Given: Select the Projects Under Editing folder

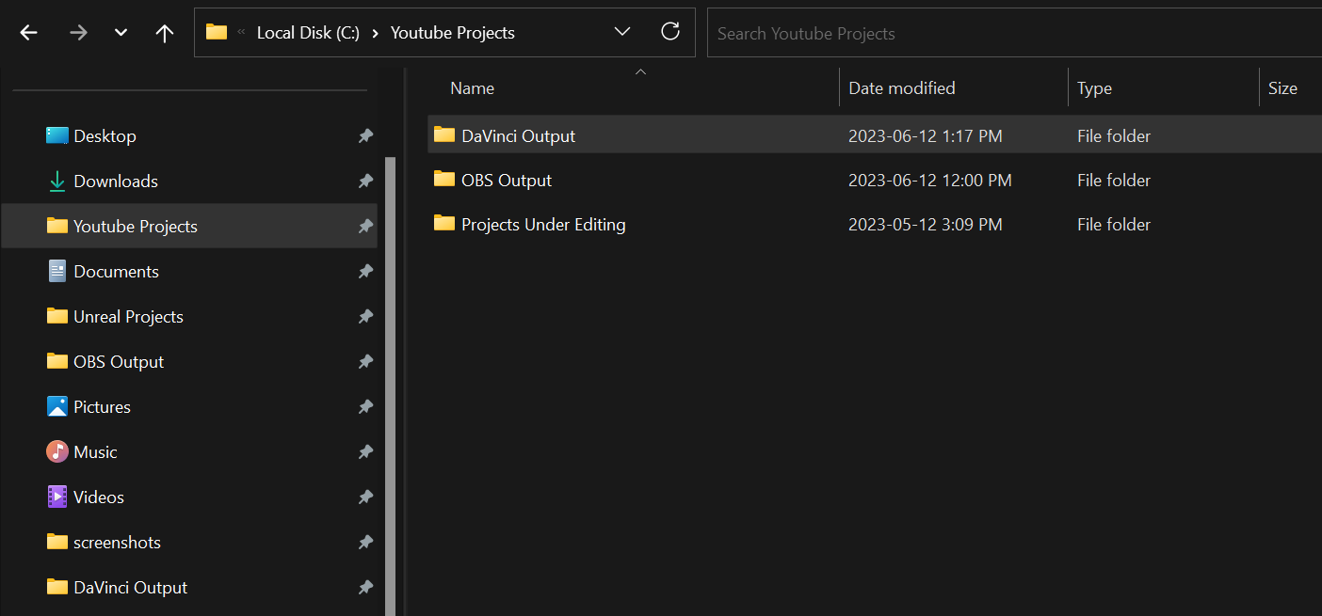Looking at the screenshot, I should [543, 225].
